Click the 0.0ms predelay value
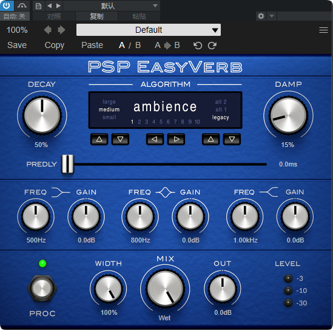The height and width of the screenshot is (330, 333). tap(288, 164)
